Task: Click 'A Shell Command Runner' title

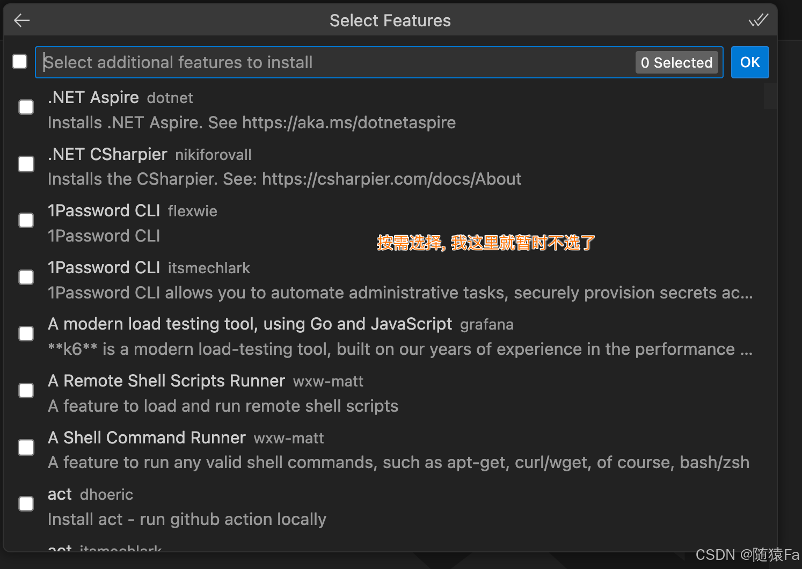Action: click(x=147, y=437)
